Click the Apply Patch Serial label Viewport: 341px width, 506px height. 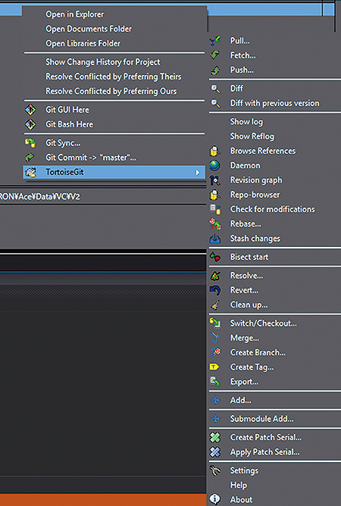[264, 452]
